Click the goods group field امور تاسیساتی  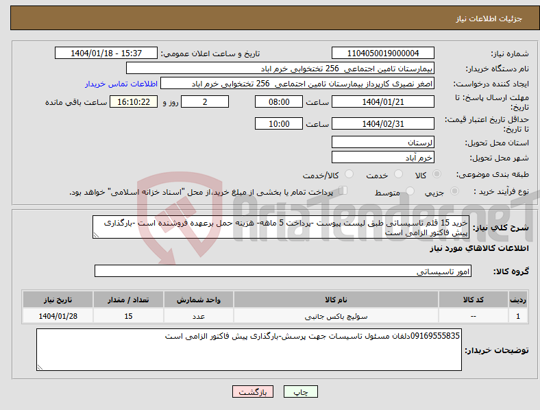[x=283, y=271]
